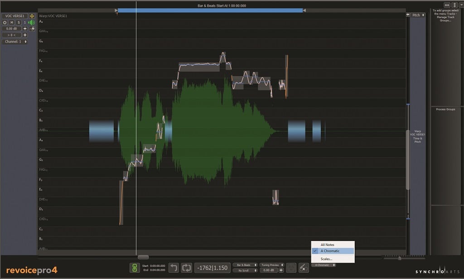Select A Chromatic in the scale menu
The width and height of the screenshot is (464, 279).
point(333,251)
